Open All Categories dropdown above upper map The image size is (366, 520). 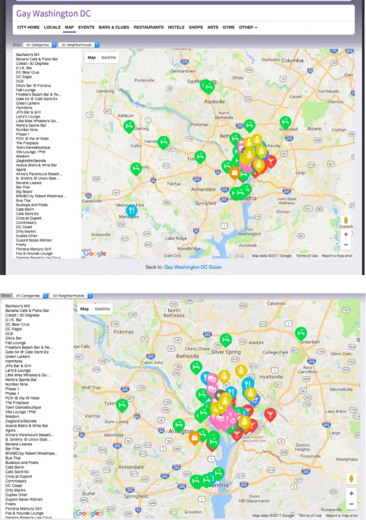[x=40, y=45]
